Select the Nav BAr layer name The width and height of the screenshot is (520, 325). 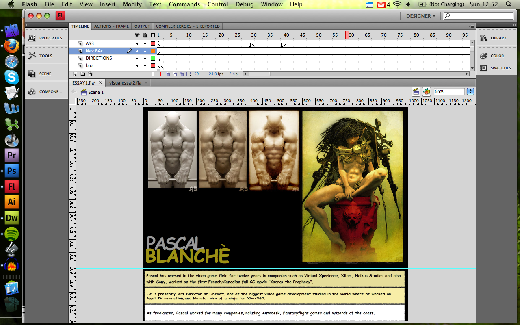(x=94, y=51)
